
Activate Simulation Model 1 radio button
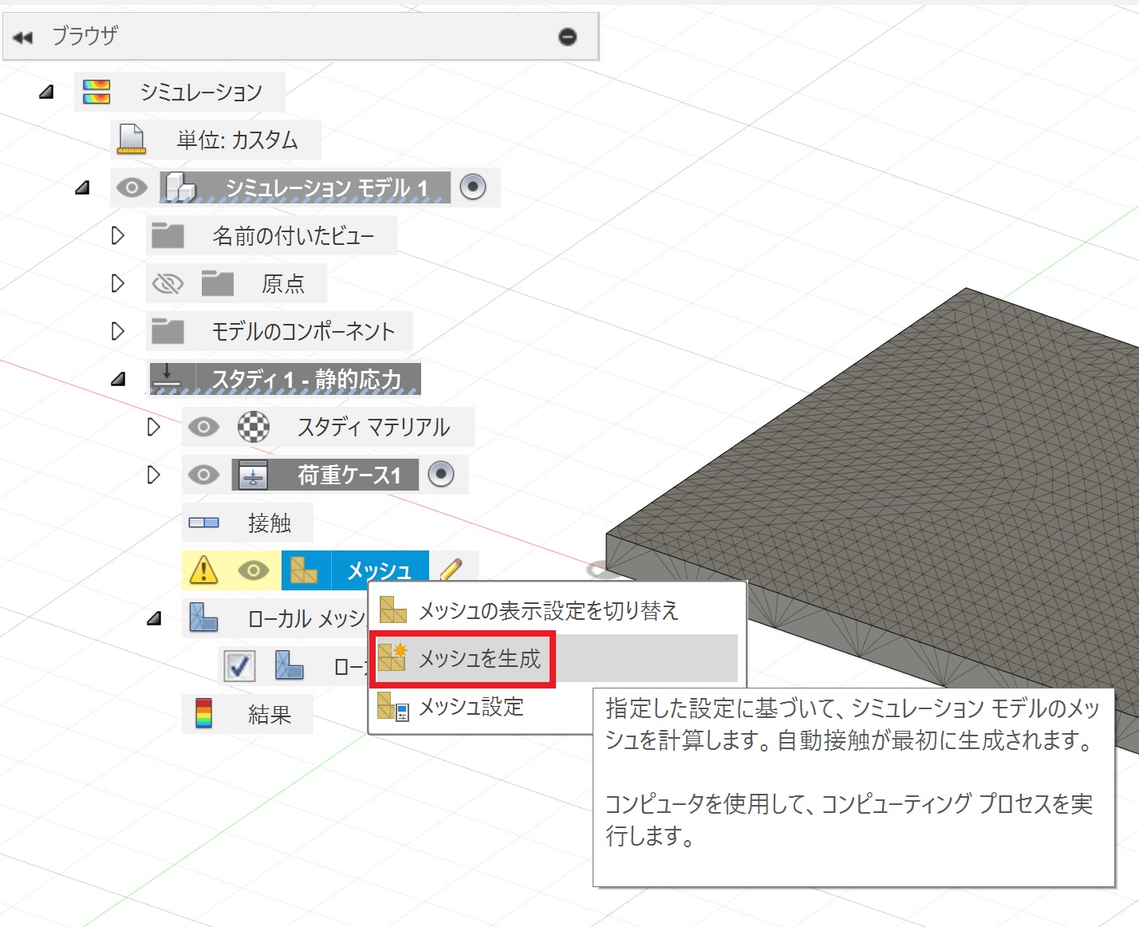[x=473, y=187]
